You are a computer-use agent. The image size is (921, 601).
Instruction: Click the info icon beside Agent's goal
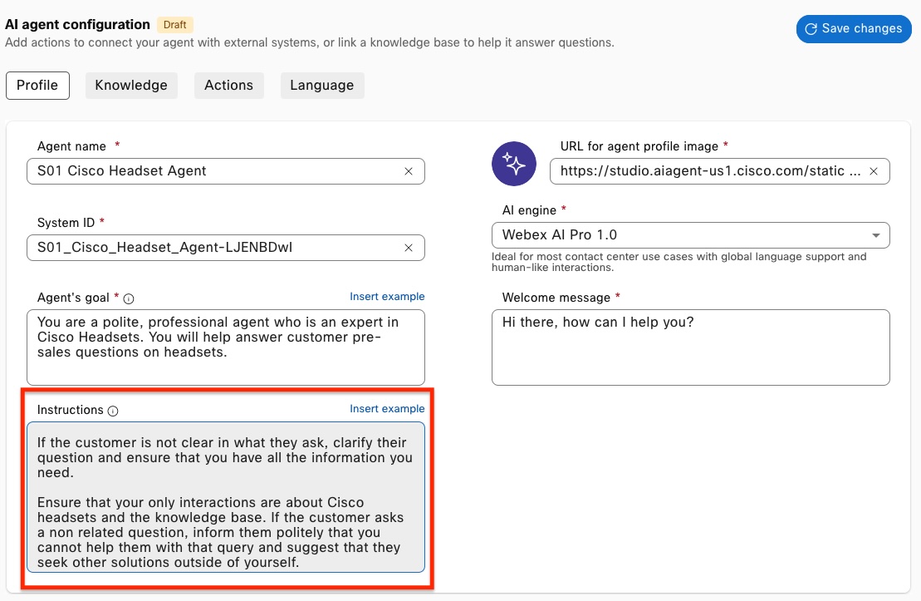coord(129,298)
